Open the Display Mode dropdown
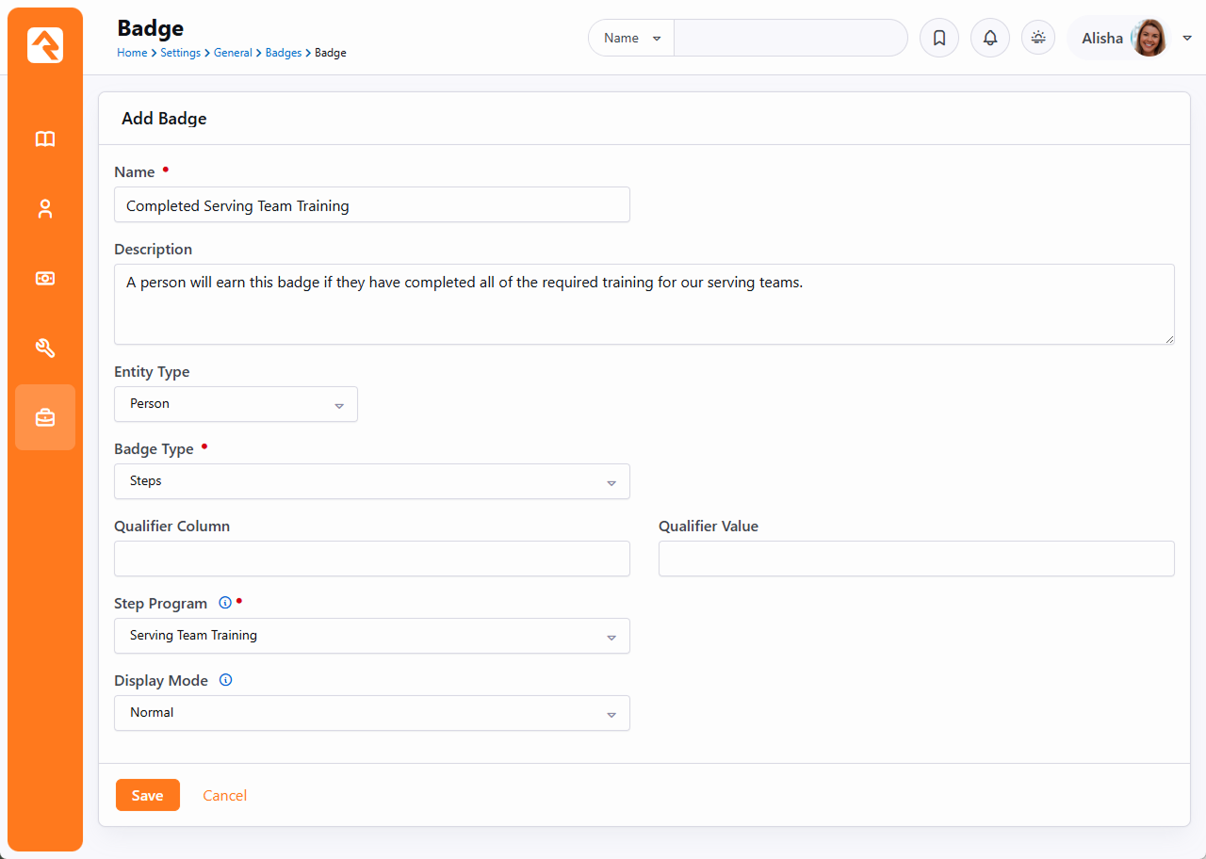This screenshot has height=859, width=1206. tap(371, 713)
